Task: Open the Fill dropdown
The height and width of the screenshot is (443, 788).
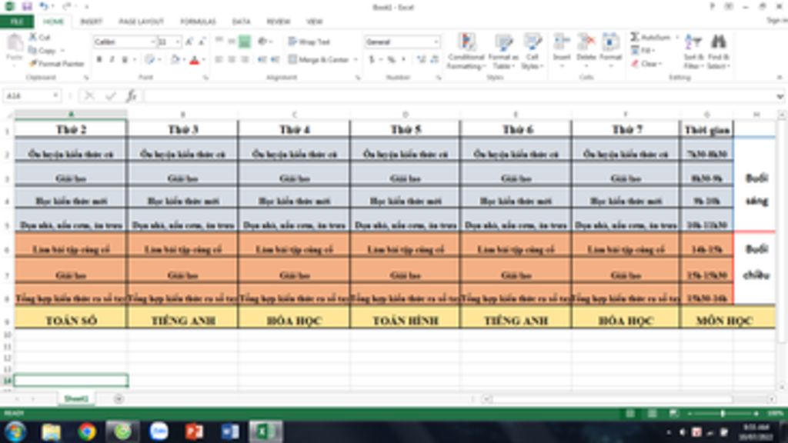Action: pos(643,50)
